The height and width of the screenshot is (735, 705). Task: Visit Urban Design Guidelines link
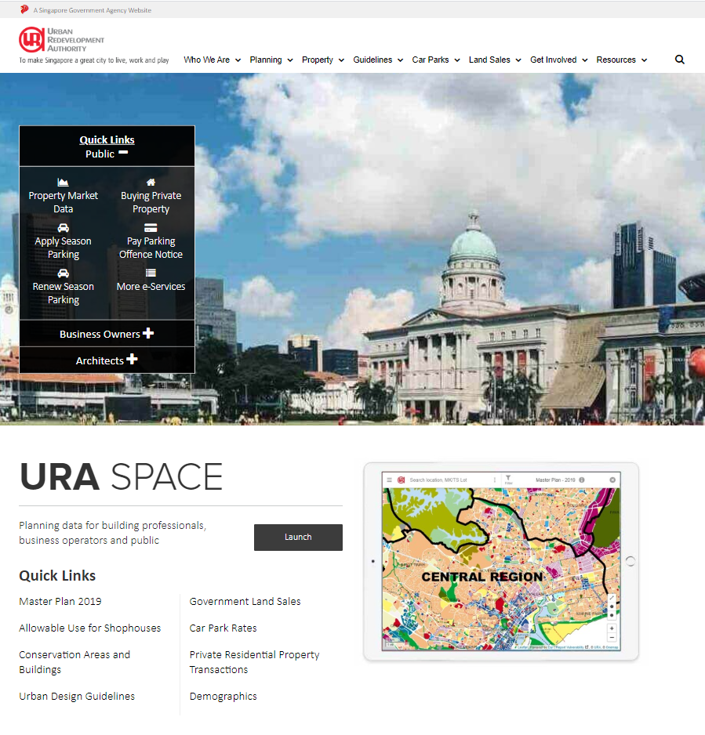[77, 696]
